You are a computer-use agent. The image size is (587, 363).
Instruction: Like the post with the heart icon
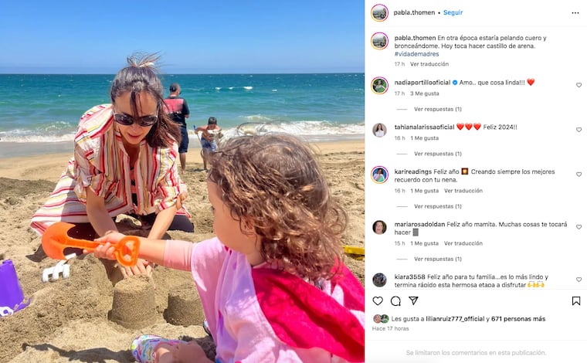point(378,301)
